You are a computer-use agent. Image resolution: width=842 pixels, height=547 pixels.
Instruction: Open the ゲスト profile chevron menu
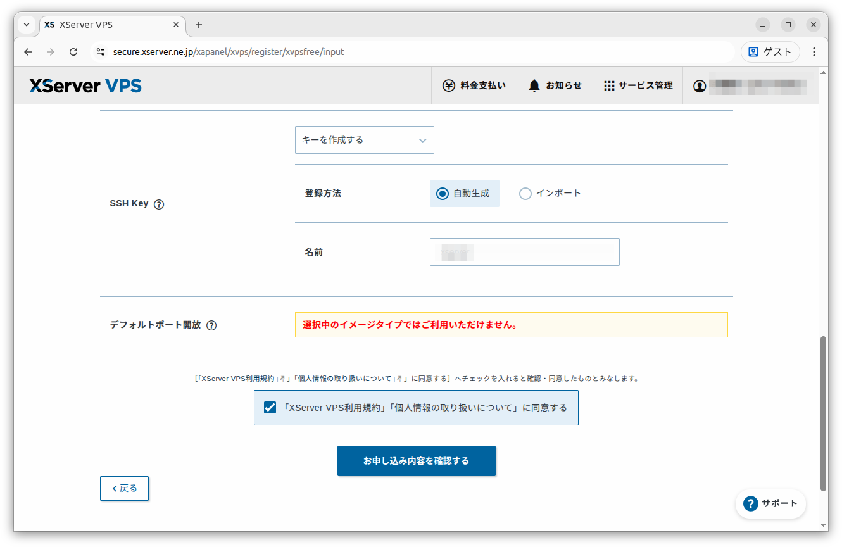tap(770, 52)
